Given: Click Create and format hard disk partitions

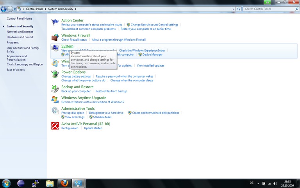Looking at the screenshot, I should 155,113.
